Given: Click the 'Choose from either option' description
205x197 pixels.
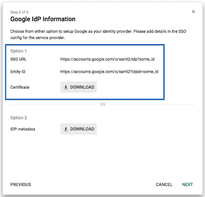Looking at the screenshot, I should pos(98,35).
